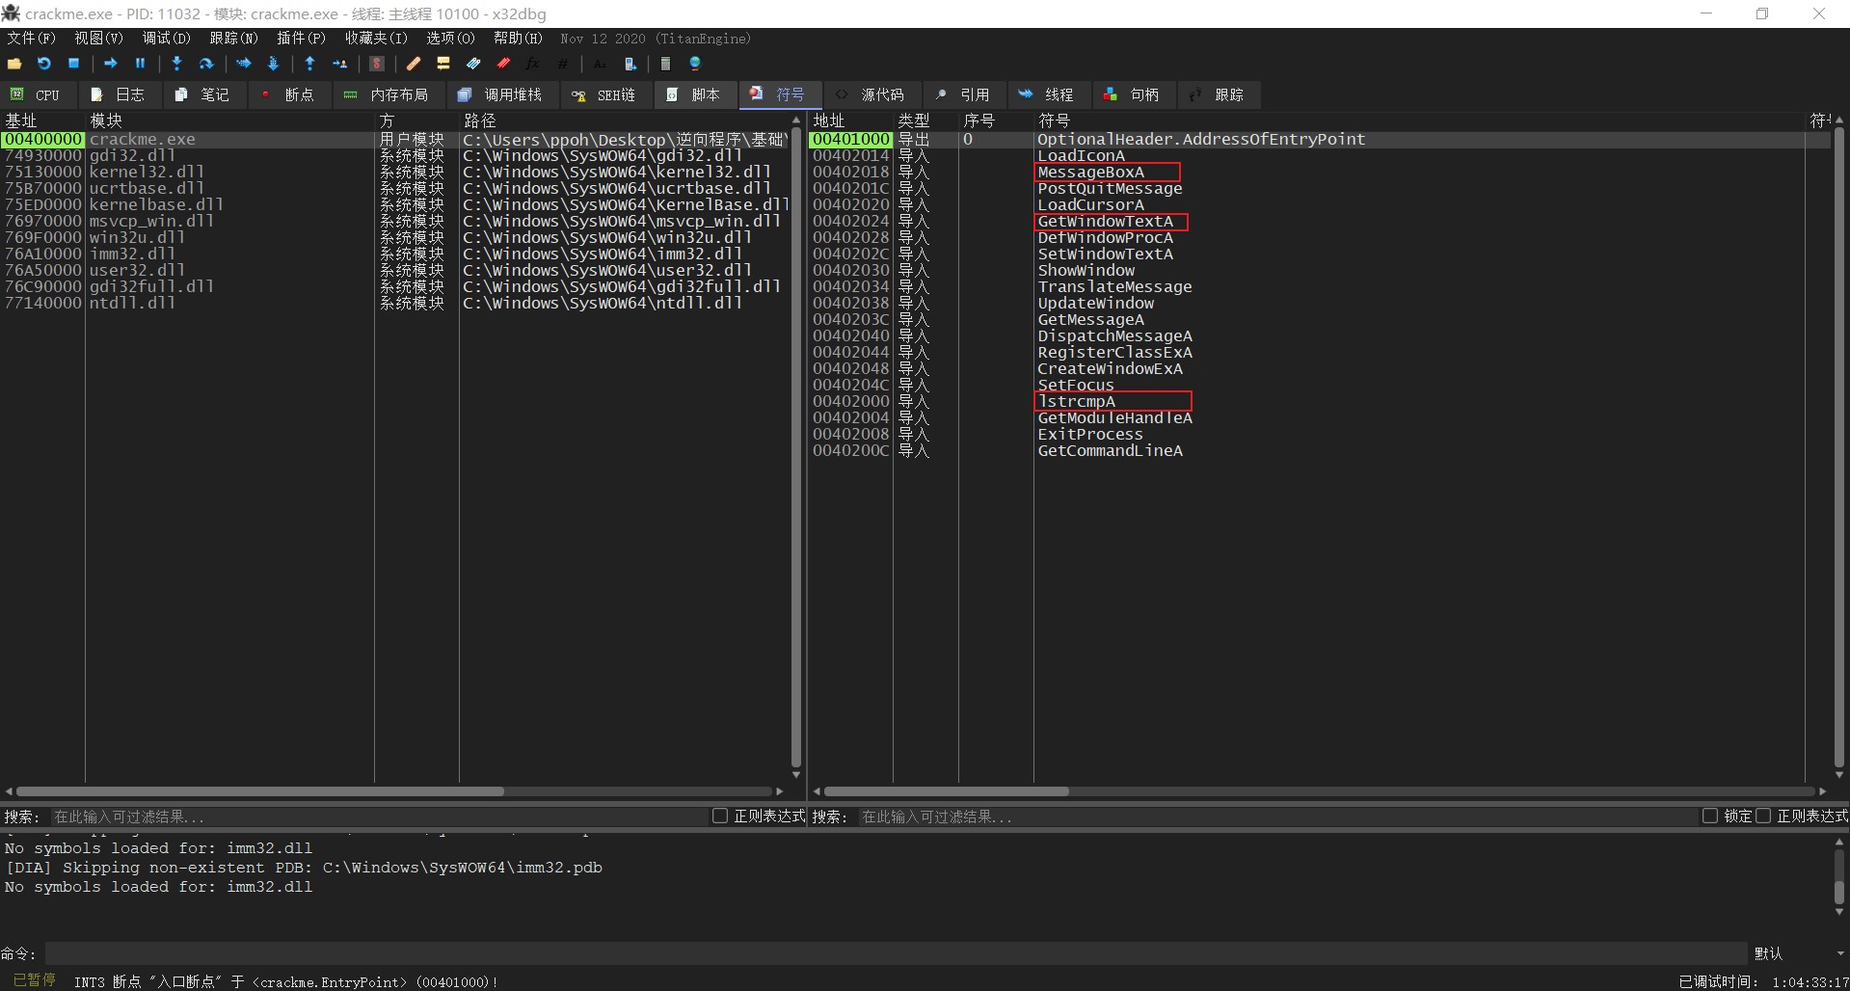Select kernel32.dll in the module list
The image size is (1850, 991).
click(147, 173)
